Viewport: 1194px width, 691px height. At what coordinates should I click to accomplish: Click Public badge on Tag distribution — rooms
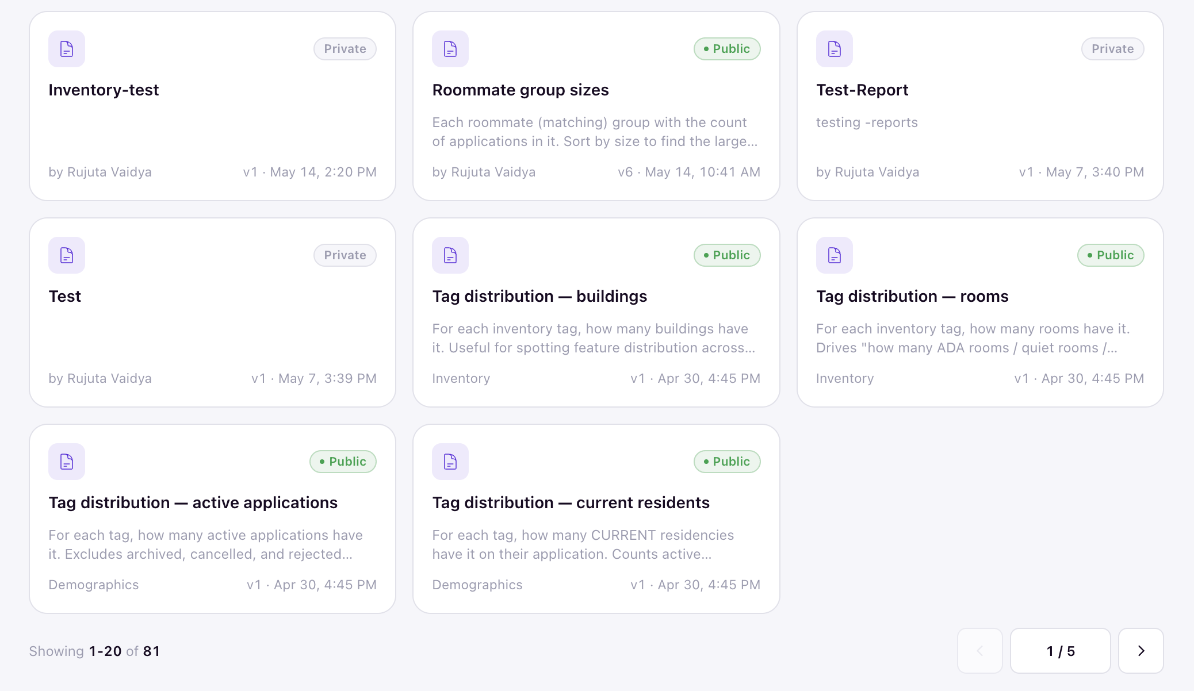pos(1111,255)
